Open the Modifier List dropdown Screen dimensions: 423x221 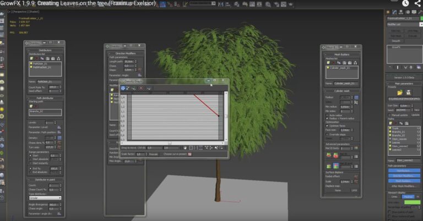tap(405, 24)
